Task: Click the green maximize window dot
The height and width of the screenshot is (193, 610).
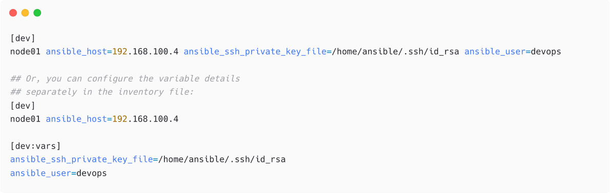Action: coord(37,13)
